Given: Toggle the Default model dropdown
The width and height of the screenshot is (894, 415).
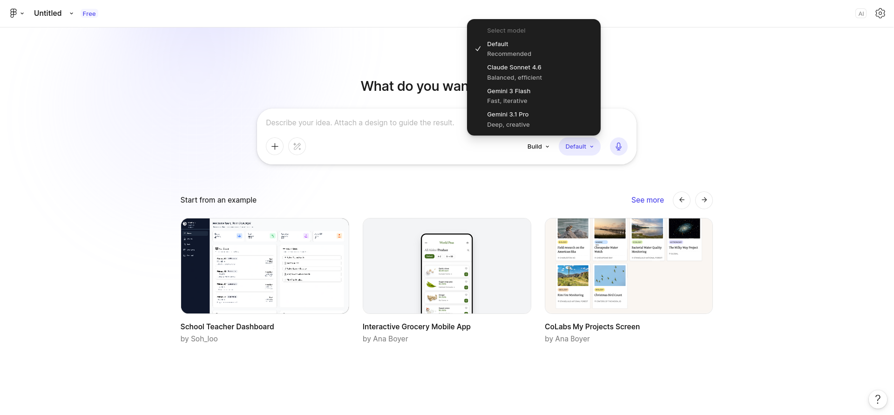Looking at the screenshot, I should coord(580,146).
